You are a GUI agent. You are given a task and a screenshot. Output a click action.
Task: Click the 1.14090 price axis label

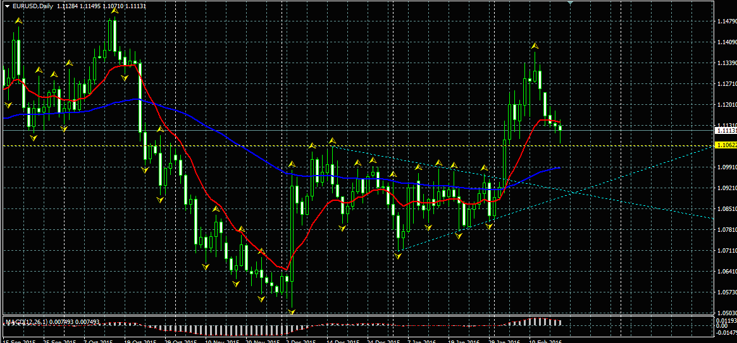[726, 42]
